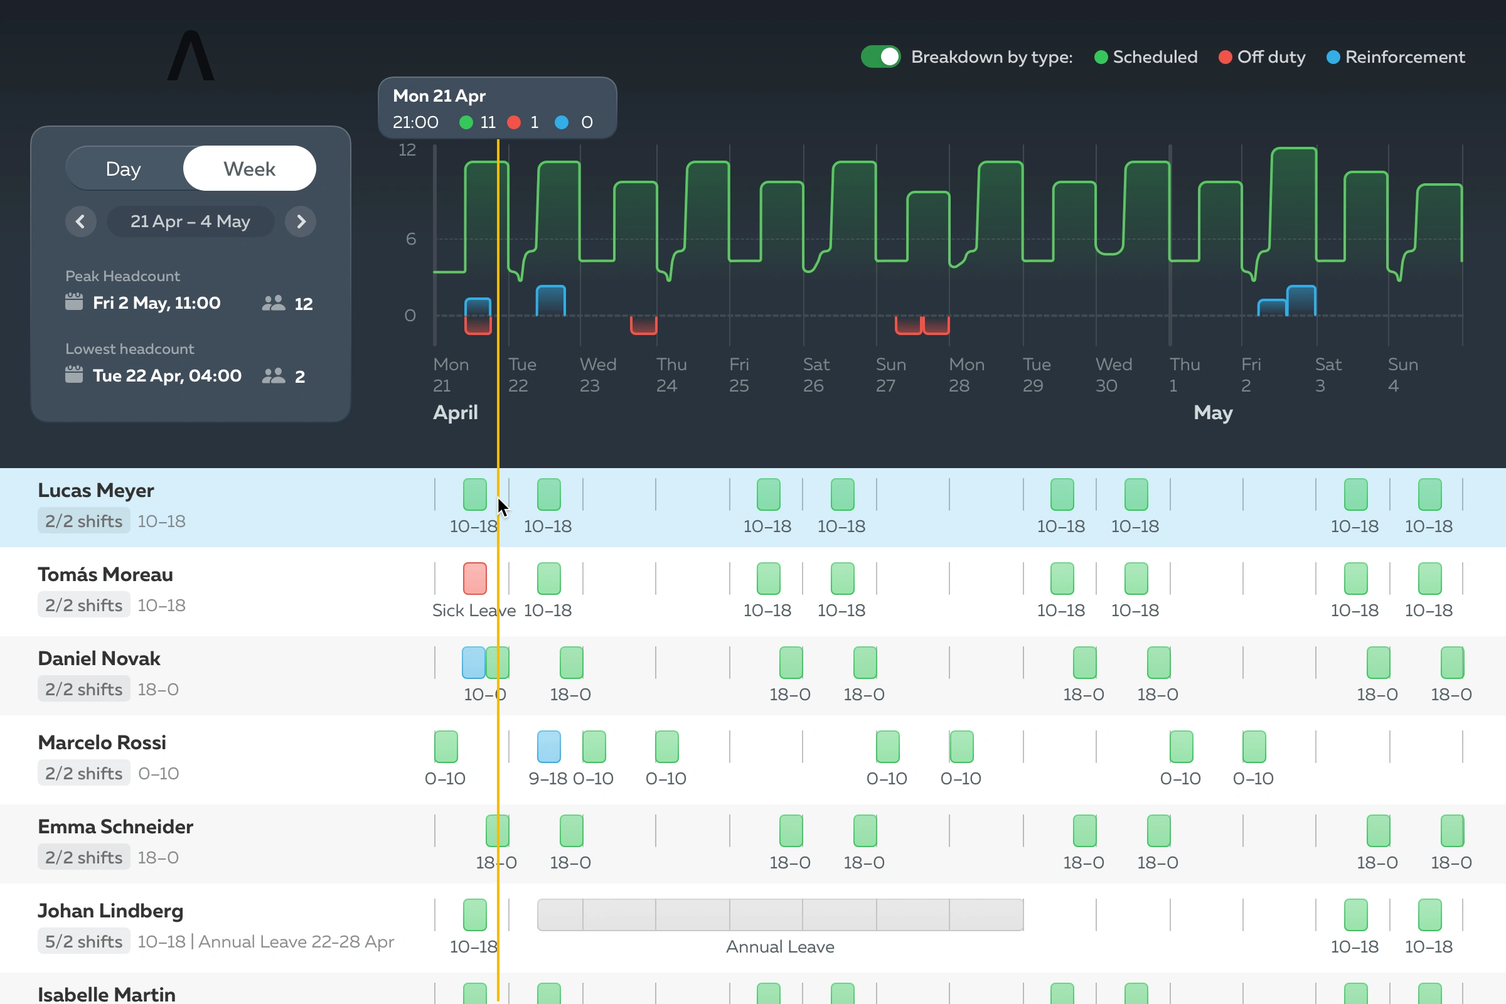Toggle off Breakdown by type switch
The height and width of the screenshot is (1004, 1506).
click(x=880, y=57)
